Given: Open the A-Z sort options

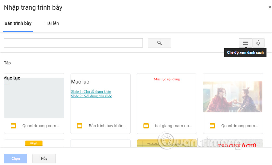Looking at the screenshot, I should pos(258,43).
